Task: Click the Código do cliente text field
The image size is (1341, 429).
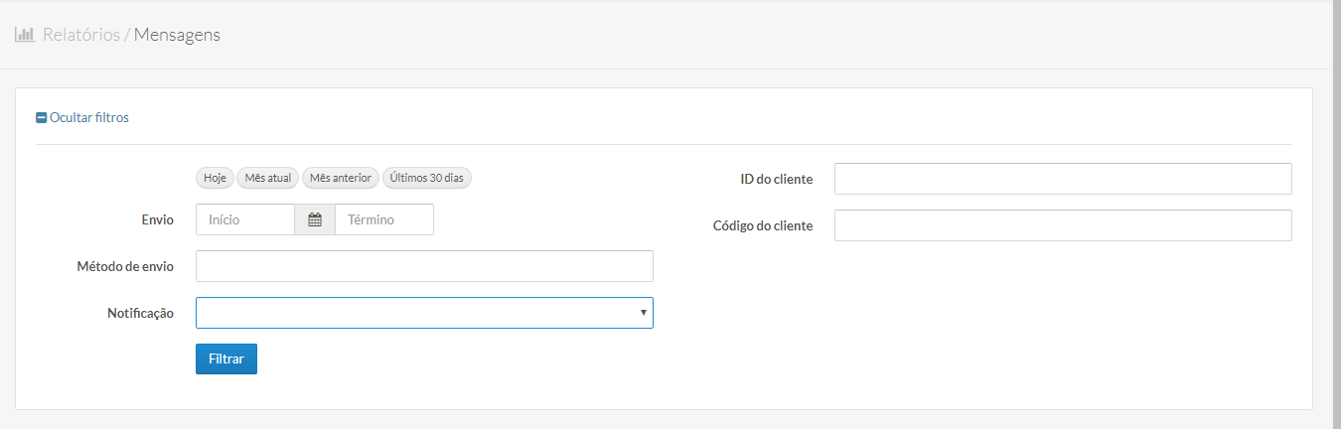Action: 1063,225
